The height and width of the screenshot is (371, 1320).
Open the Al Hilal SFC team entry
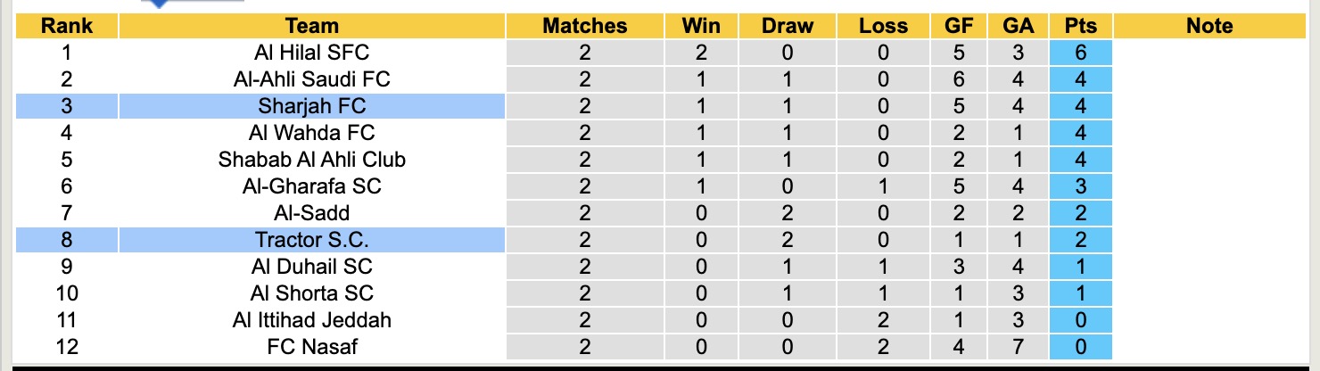tap(311, 53)
